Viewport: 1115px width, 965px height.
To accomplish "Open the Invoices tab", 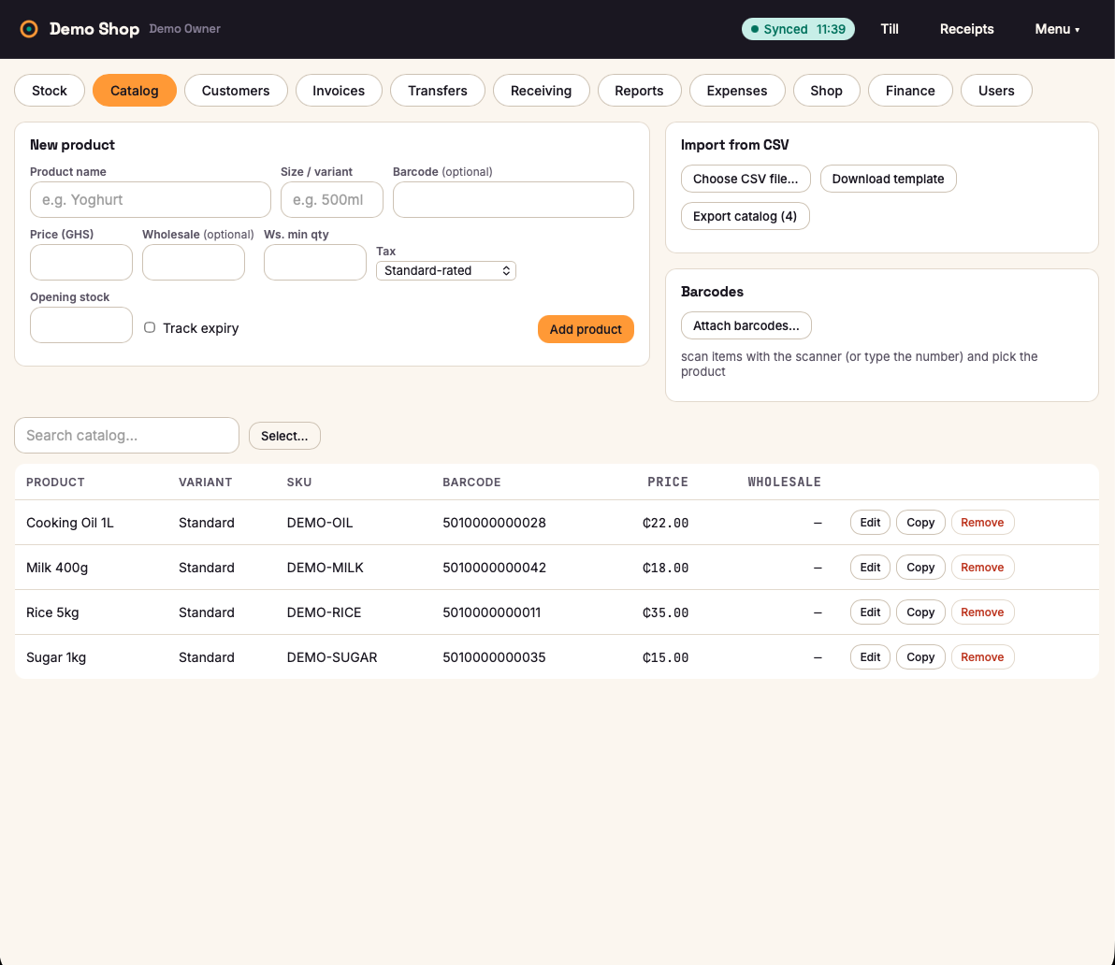I will (x=339, y=91).
